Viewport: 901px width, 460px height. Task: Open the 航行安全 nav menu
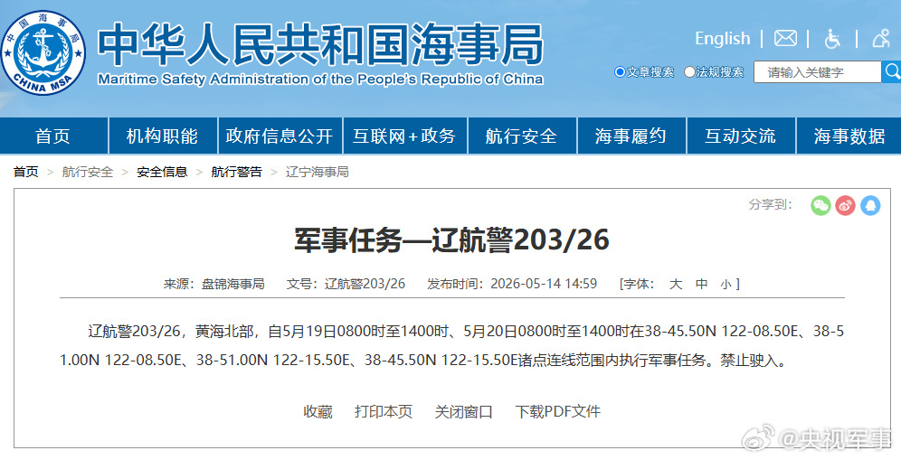(x=522, y=136)
